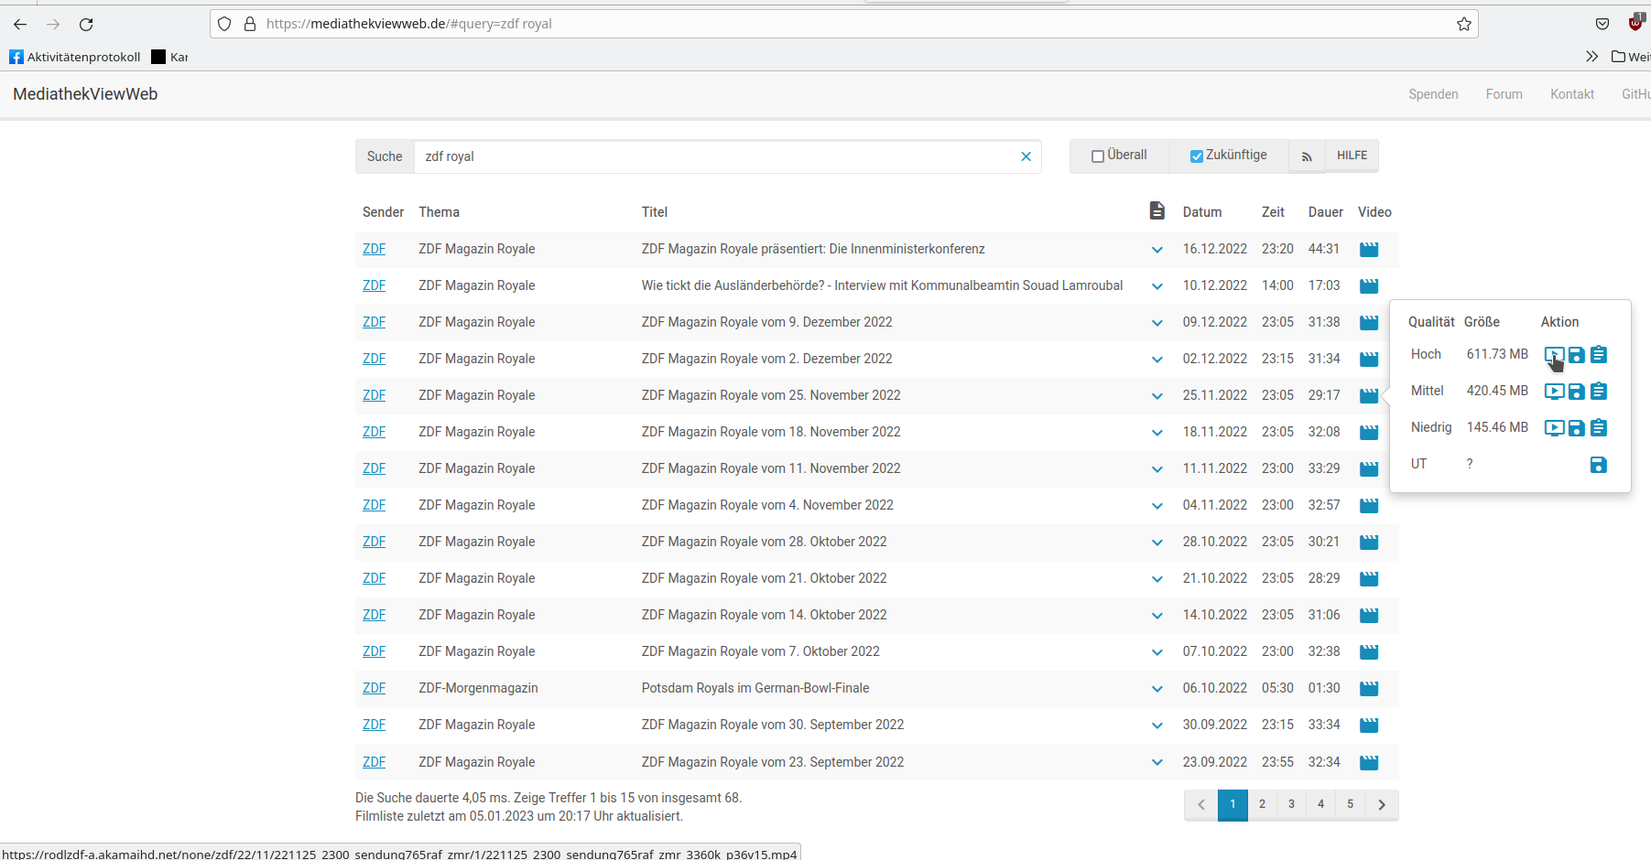Expand description of 25. November 2022 episode
This screenshot has width=1651, height=860.
[1157, 396]
